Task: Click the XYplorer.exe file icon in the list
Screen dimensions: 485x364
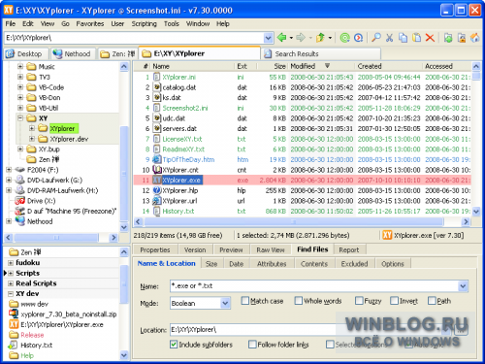Action: pos(157,180)
